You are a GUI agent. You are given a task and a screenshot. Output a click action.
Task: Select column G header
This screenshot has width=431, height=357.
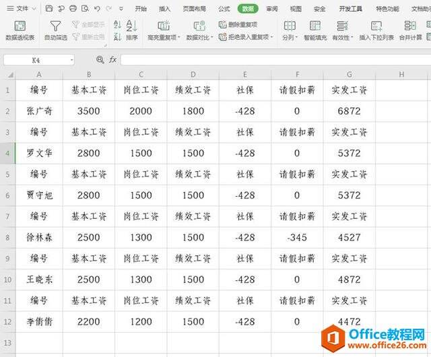point(350,75)
